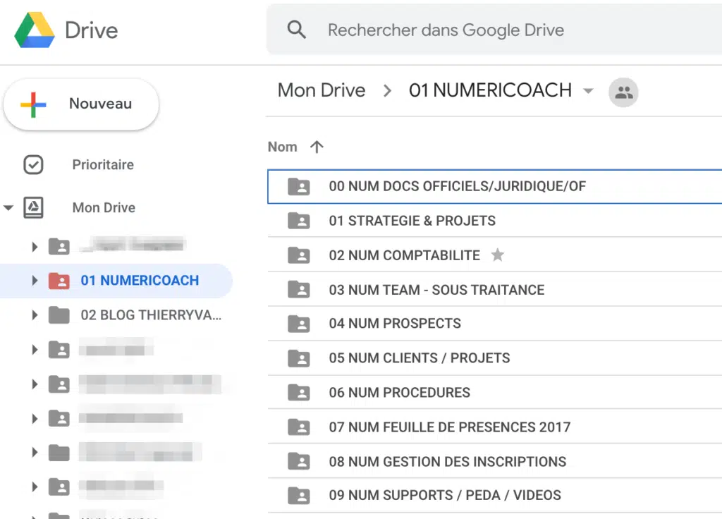Viewport: 722px width, 519px height.
Task: Sort by the Nom column header
Action: [282, 147]
